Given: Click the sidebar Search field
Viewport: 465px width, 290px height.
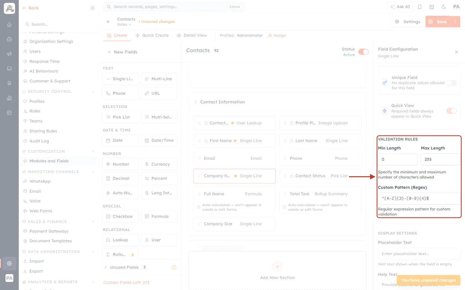Looking at the screenshot, I should (59, 24).
